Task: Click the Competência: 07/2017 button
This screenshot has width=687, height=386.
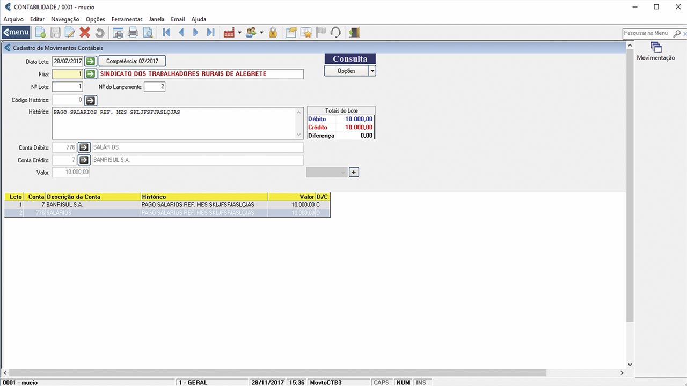Action: click(132, 61)
